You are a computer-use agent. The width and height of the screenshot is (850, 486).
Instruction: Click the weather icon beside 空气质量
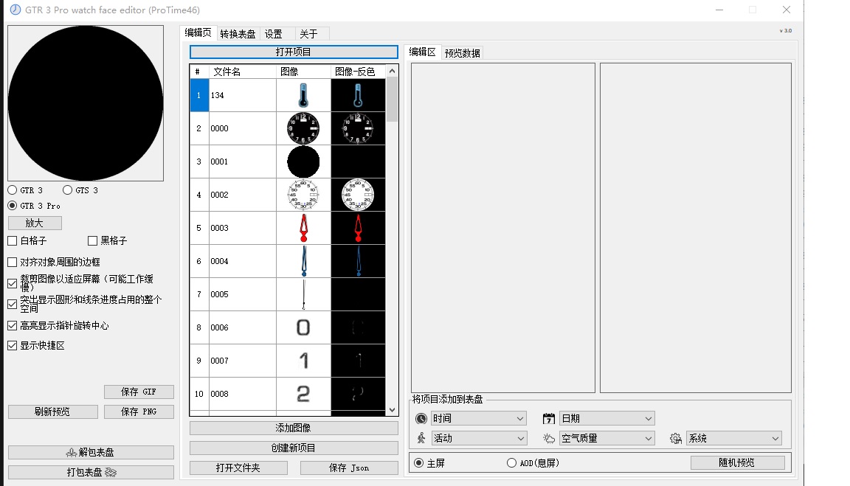click(549, 438)
